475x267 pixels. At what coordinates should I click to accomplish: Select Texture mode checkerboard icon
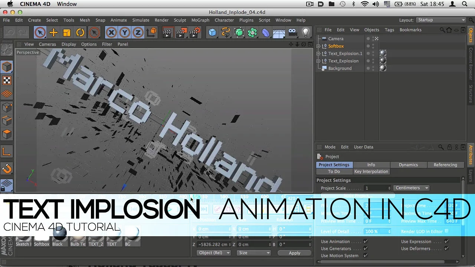click(x=7, y=80)
